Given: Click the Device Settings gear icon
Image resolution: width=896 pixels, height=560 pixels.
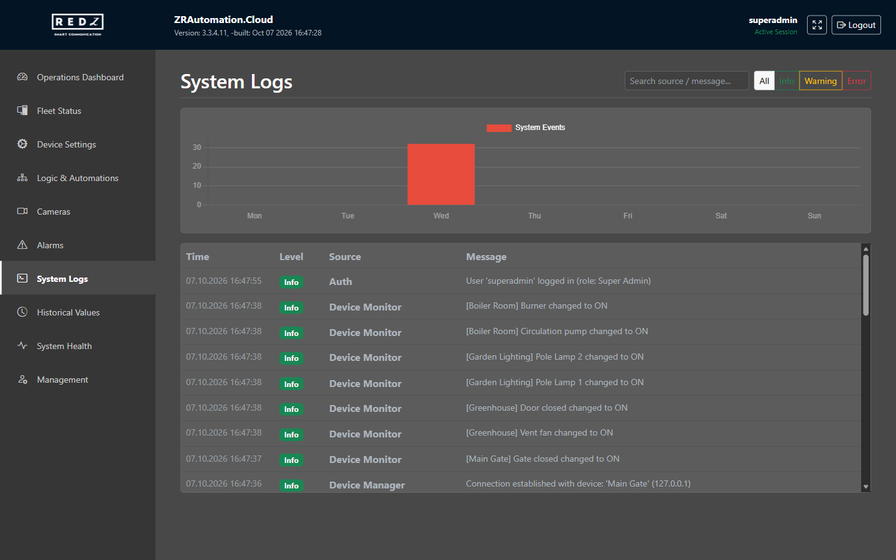Looking at the screenshot, I should tap(22, 144).
